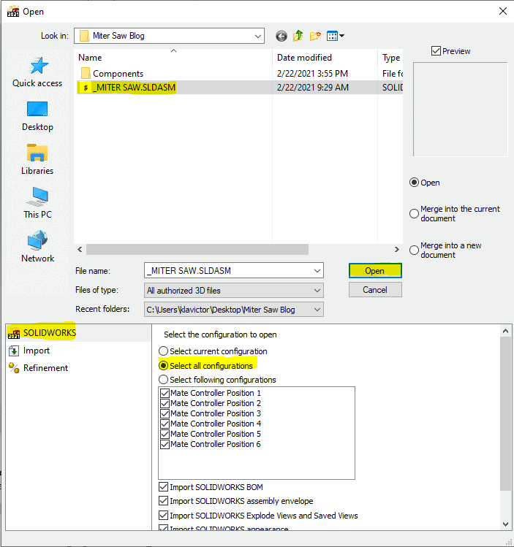Uncheck Mate Controller Position 4
The height and width of the screenshot is (547, 514).
pos(165,424)
